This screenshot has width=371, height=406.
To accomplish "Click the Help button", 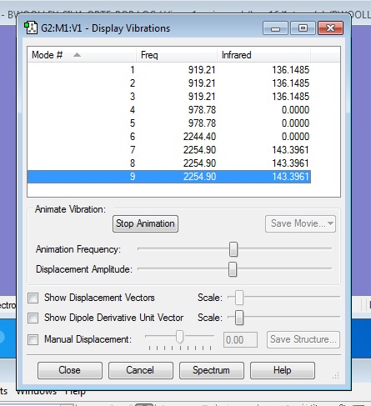I will click(x=283, y=370).
